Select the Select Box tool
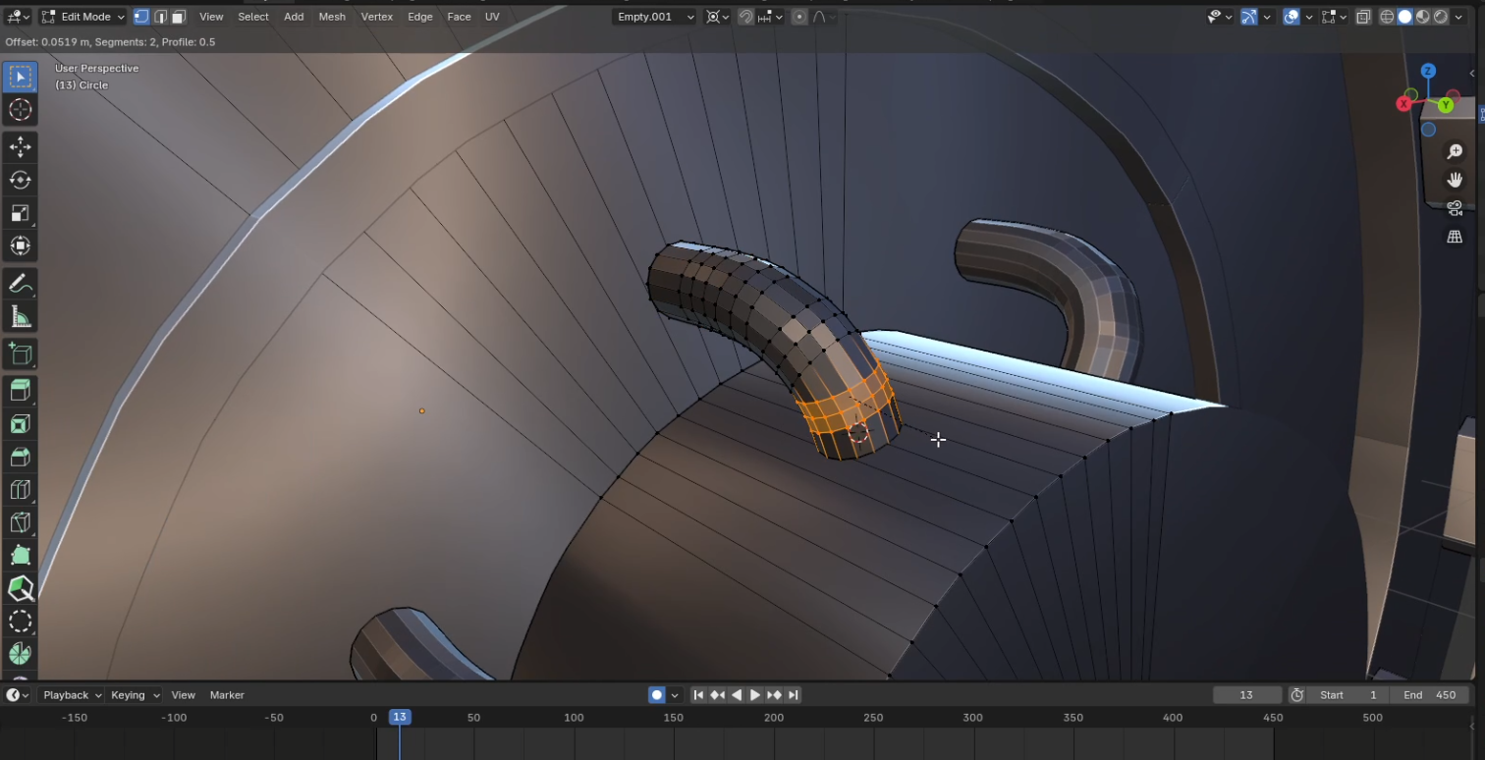The width and height of the screenshot is (1485, 760). 20,77
